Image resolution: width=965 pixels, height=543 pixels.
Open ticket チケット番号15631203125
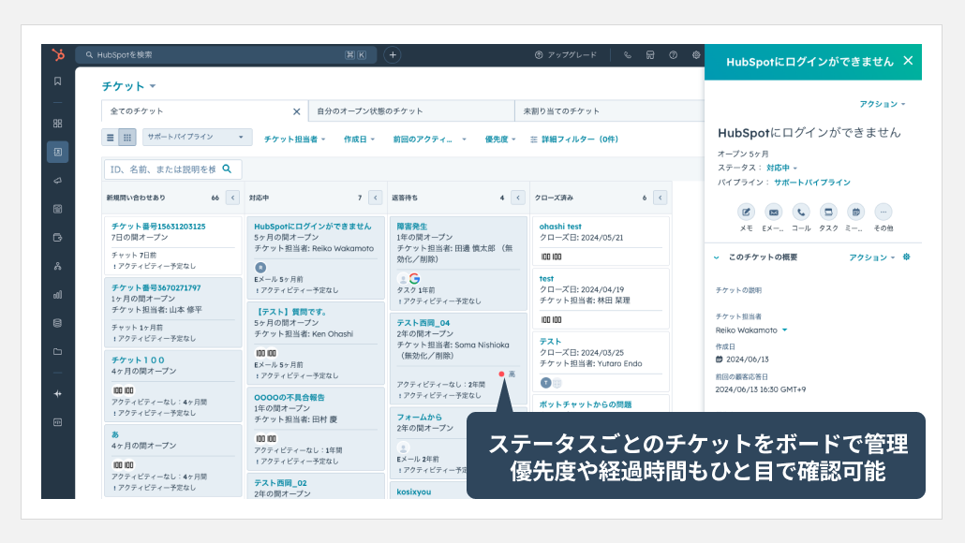pyautogui.click(x=158, y=227)
